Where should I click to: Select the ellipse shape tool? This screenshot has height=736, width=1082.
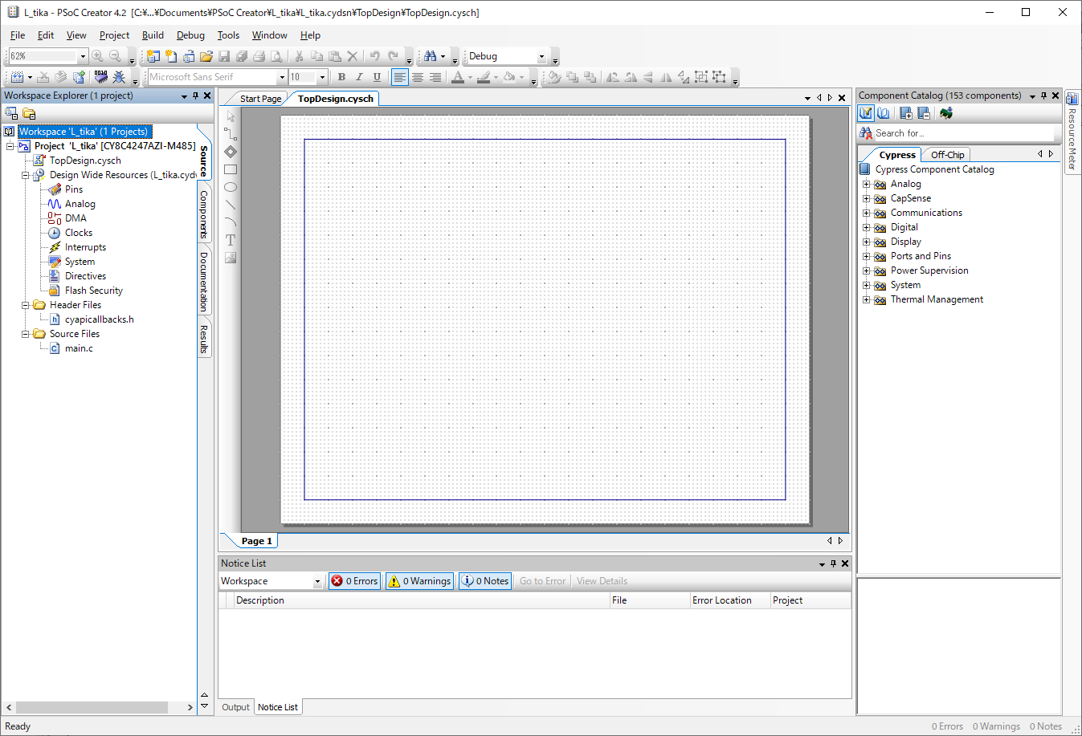231,187
